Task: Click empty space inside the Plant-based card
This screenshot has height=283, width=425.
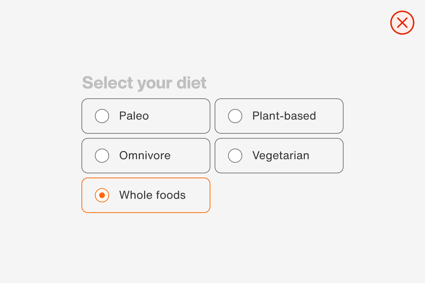Action: tap(330, 125)
